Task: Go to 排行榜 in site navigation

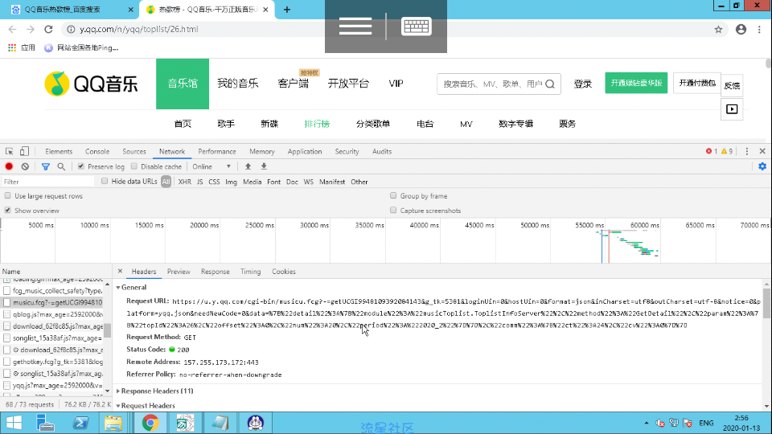Action: click(x=317, y=124)
